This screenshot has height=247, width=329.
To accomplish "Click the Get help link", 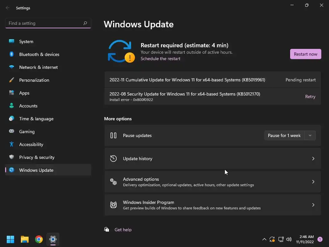I will tap(123, 230).
